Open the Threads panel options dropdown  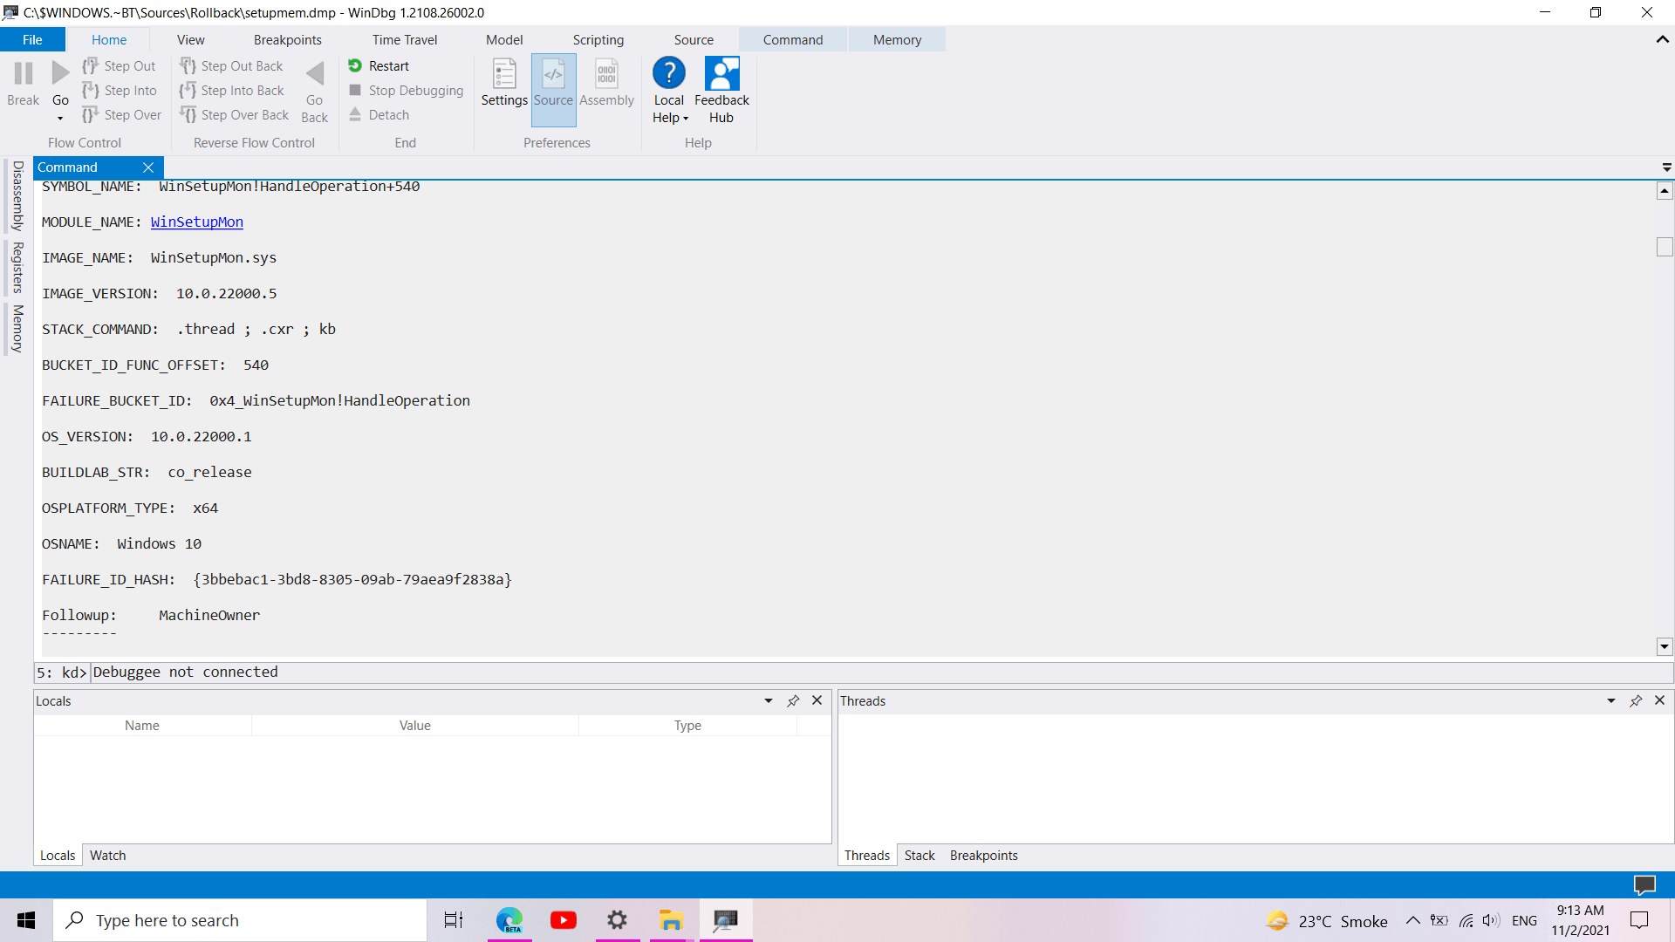coord(1611,701)
